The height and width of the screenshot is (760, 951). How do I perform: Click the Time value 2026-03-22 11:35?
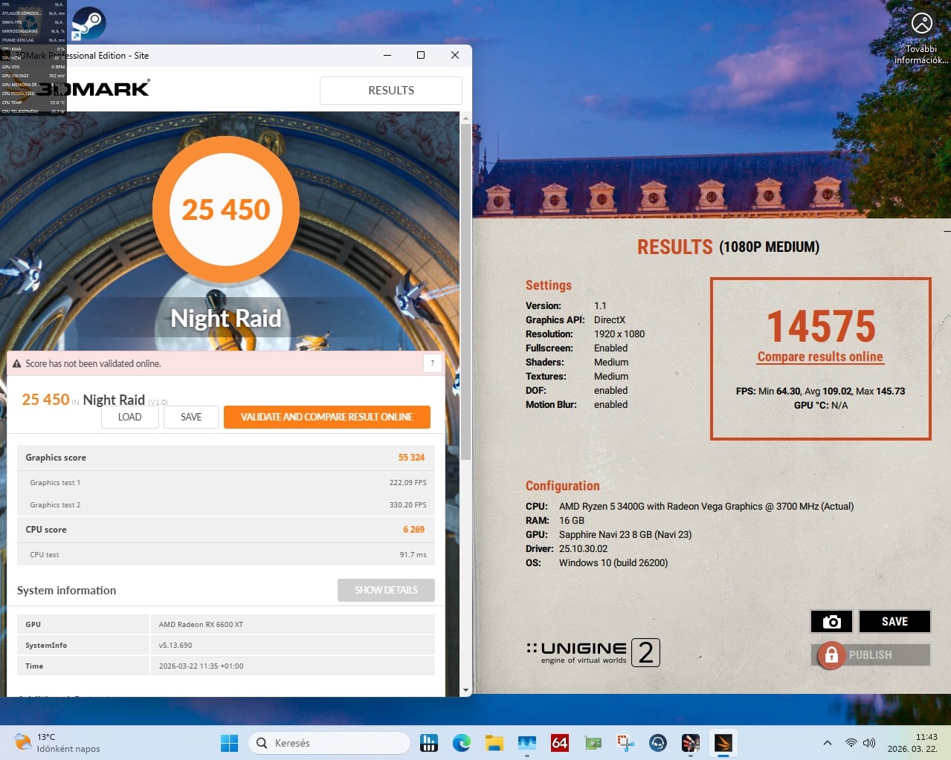click(x=201, y=666)
